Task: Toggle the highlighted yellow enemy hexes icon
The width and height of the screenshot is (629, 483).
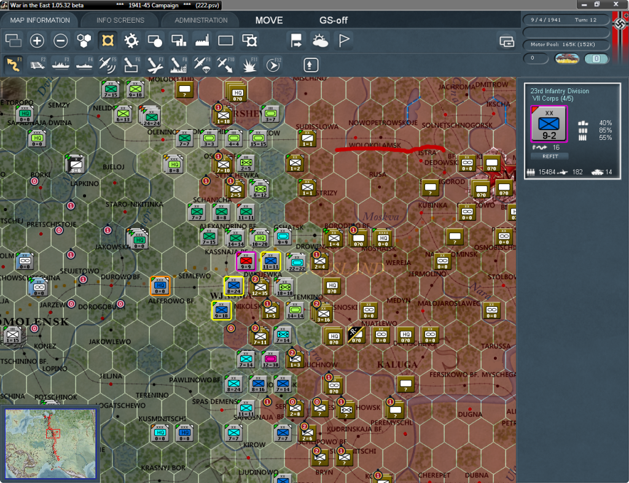Action: pyautogui.click(x=107, y=41)
